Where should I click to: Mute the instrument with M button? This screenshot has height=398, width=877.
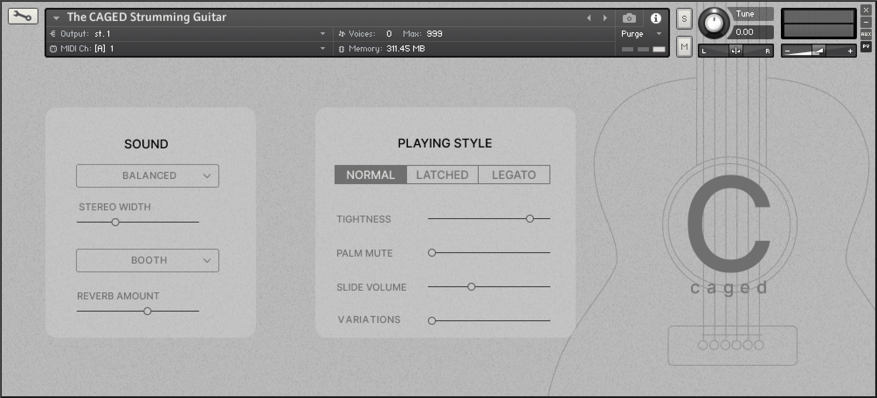684,47
